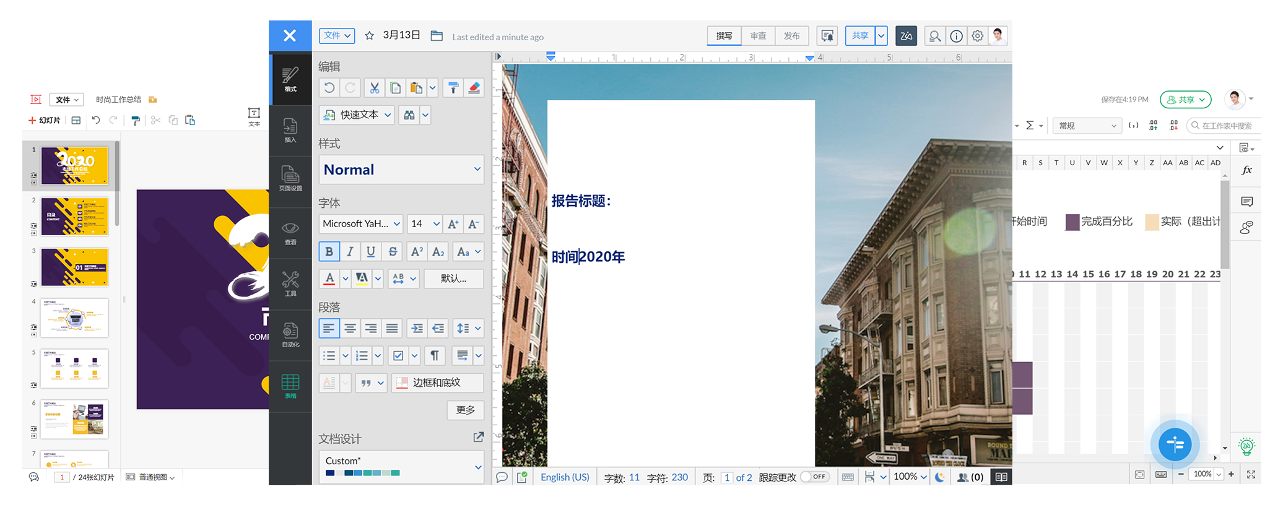Open the 页面设置 page setup sidebar tab
Image resolution: width=1283 pixels, height=510 pixels.
pos(290,178)
